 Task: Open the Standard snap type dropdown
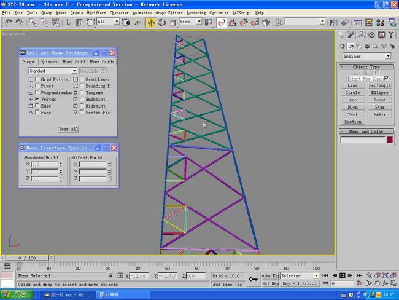click(x=74, y=71)
